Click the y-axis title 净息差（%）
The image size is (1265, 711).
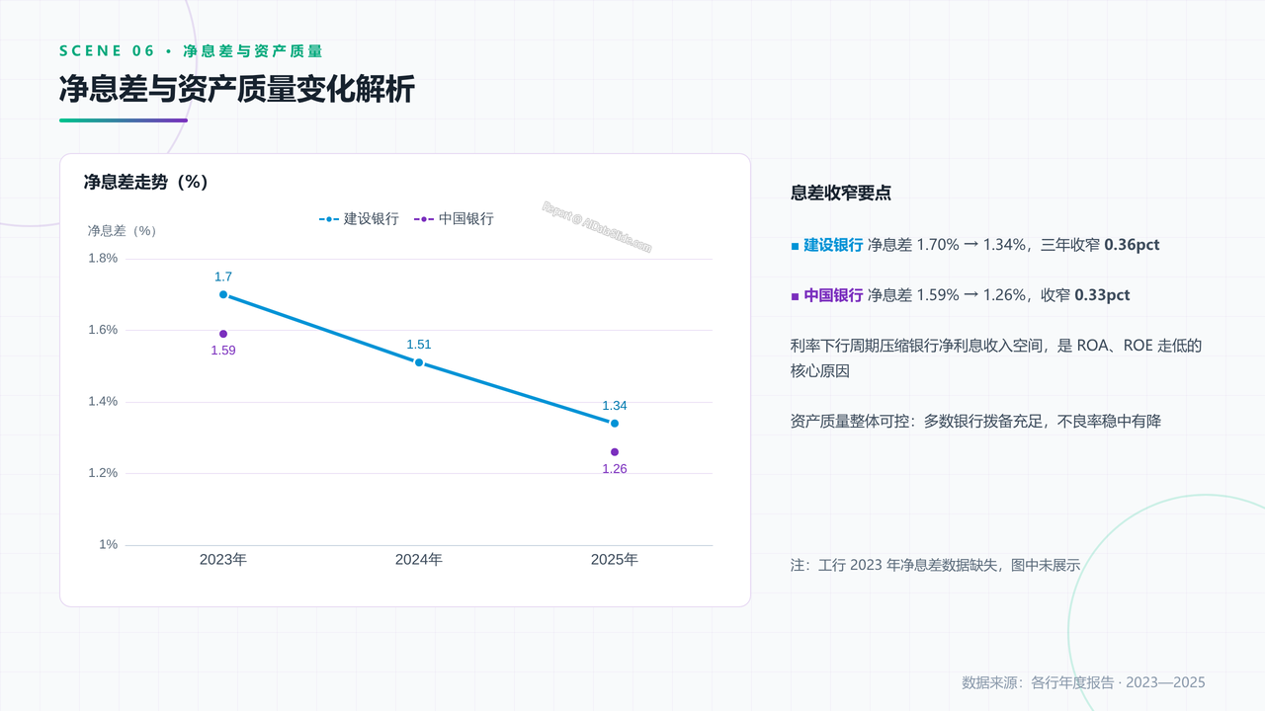pos(123,231)
